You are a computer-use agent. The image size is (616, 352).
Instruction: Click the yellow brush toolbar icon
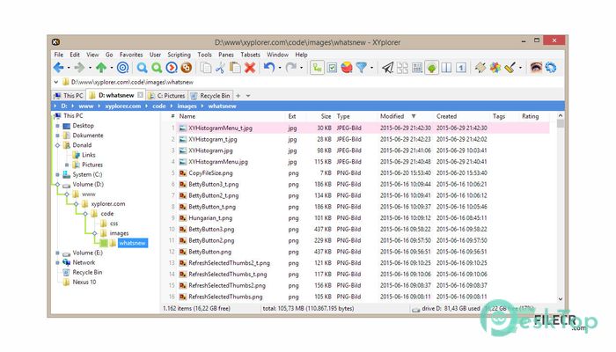510,68
